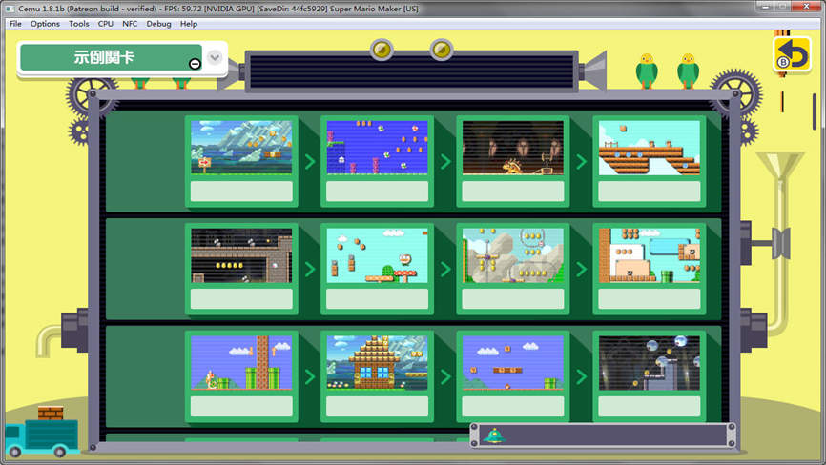Click name field under brick house level
Viewport: 826px width, 465px height.
377,406
